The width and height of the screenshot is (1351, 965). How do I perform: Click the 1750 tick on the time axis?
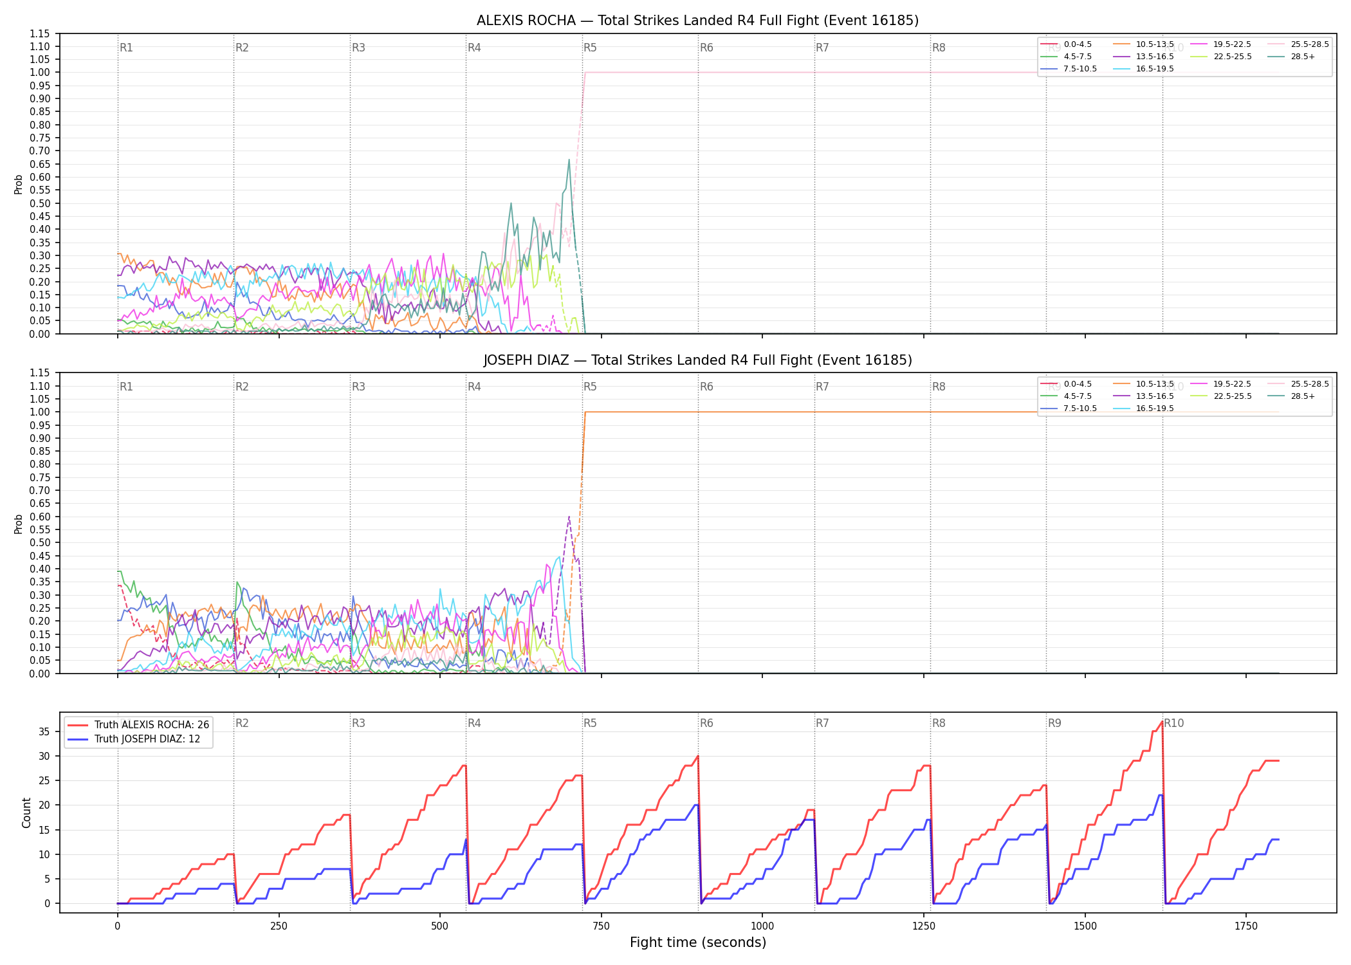[x=1246, y=926]
